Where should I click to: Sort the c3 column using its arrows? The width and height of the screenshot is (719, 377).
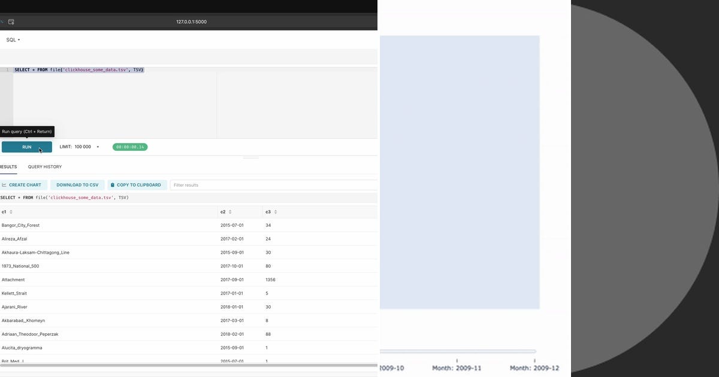click(x=275, y=212)
